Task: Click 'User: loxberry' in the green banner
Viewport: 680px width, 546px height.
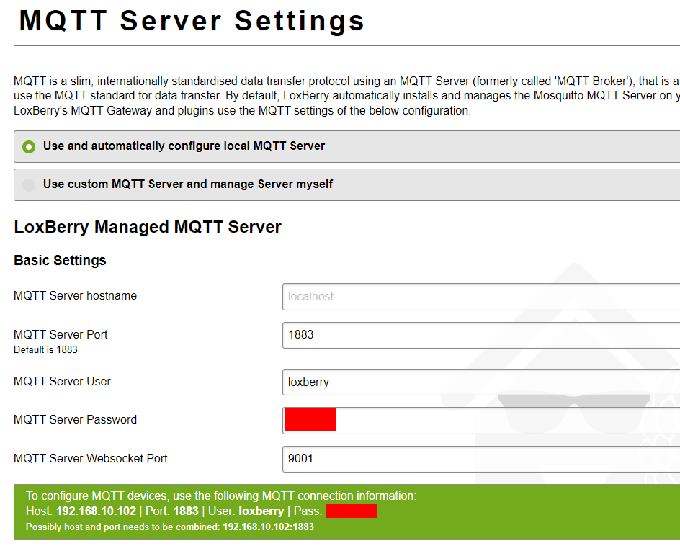Action: [246, 511]
